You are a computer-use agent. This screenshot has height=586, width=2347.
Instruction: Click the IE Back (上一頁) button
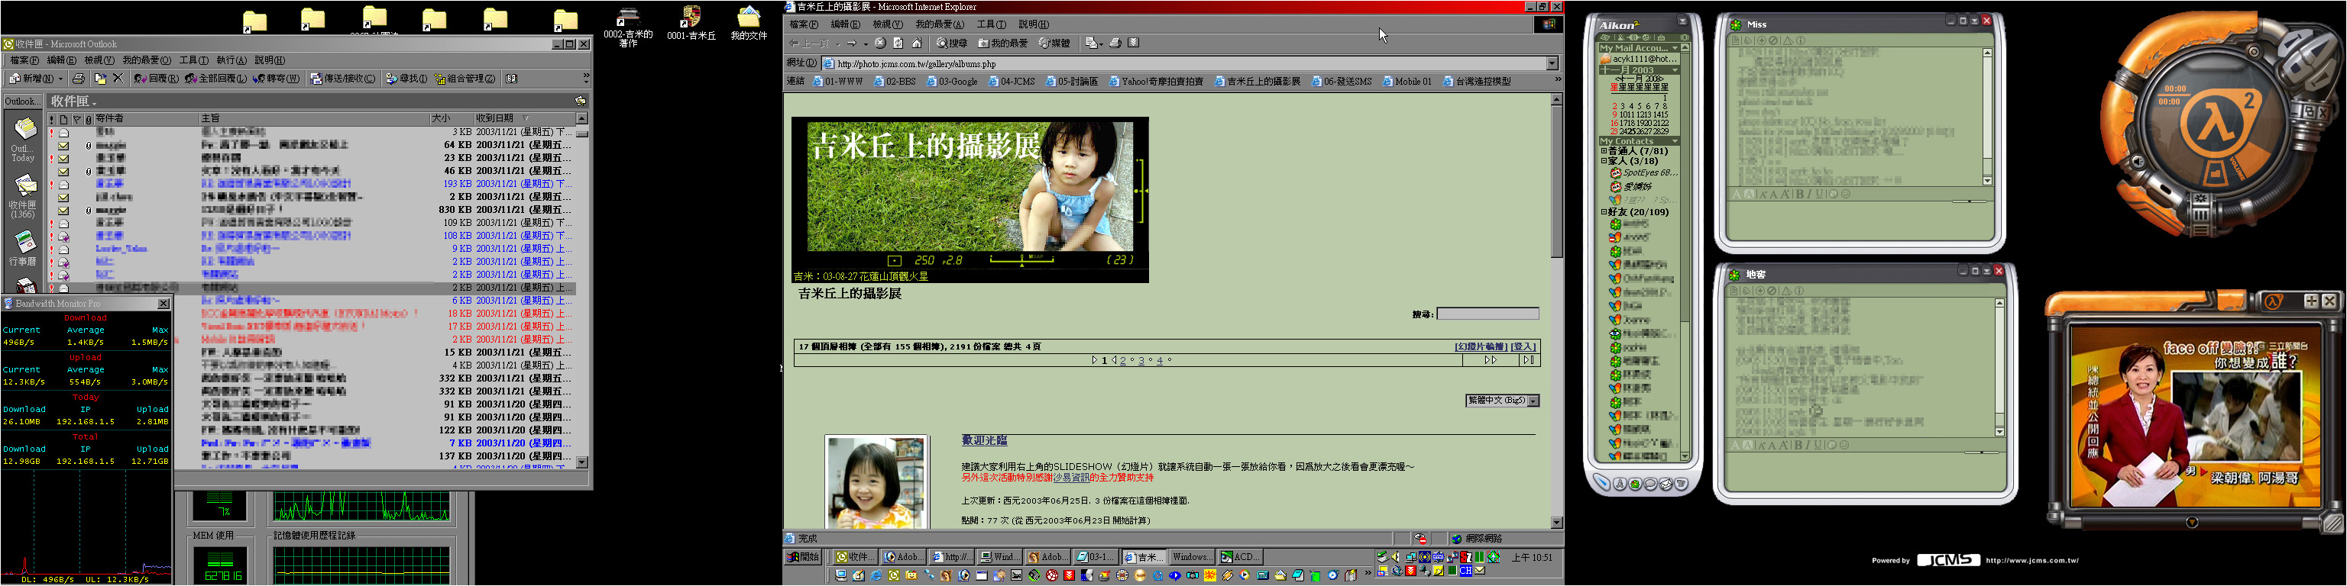[809, 43]
